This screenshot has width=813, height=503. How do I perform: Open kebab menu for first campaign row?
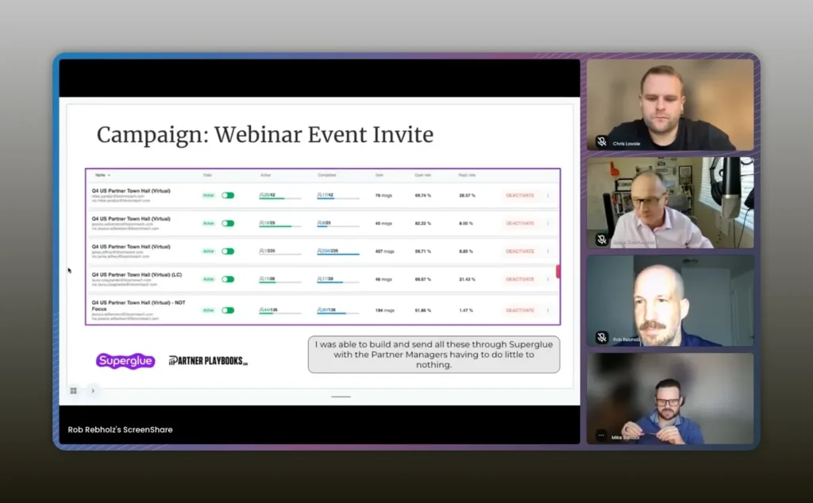point(548,195)
